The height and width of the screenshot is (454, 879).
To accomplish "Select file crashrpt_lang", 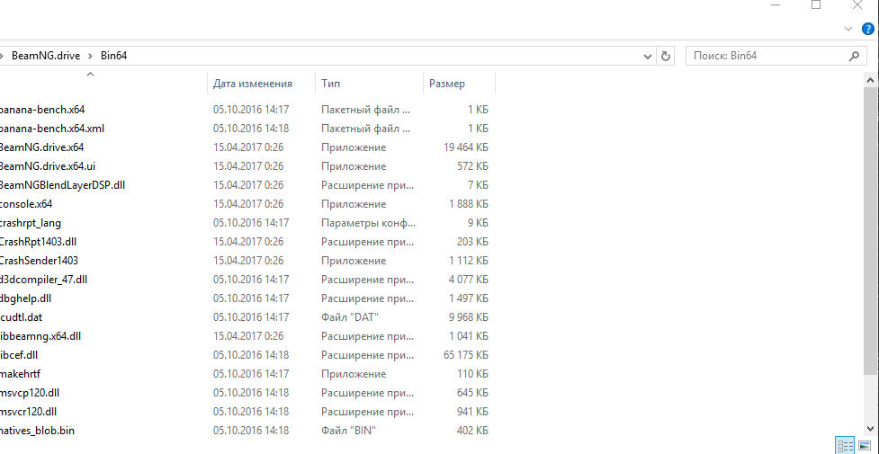I will [x=31, y=223].
